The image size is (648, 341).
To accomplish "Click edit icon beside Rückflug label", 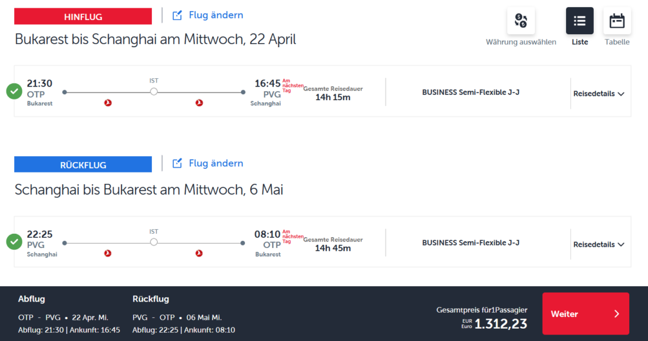I will 177,164.
